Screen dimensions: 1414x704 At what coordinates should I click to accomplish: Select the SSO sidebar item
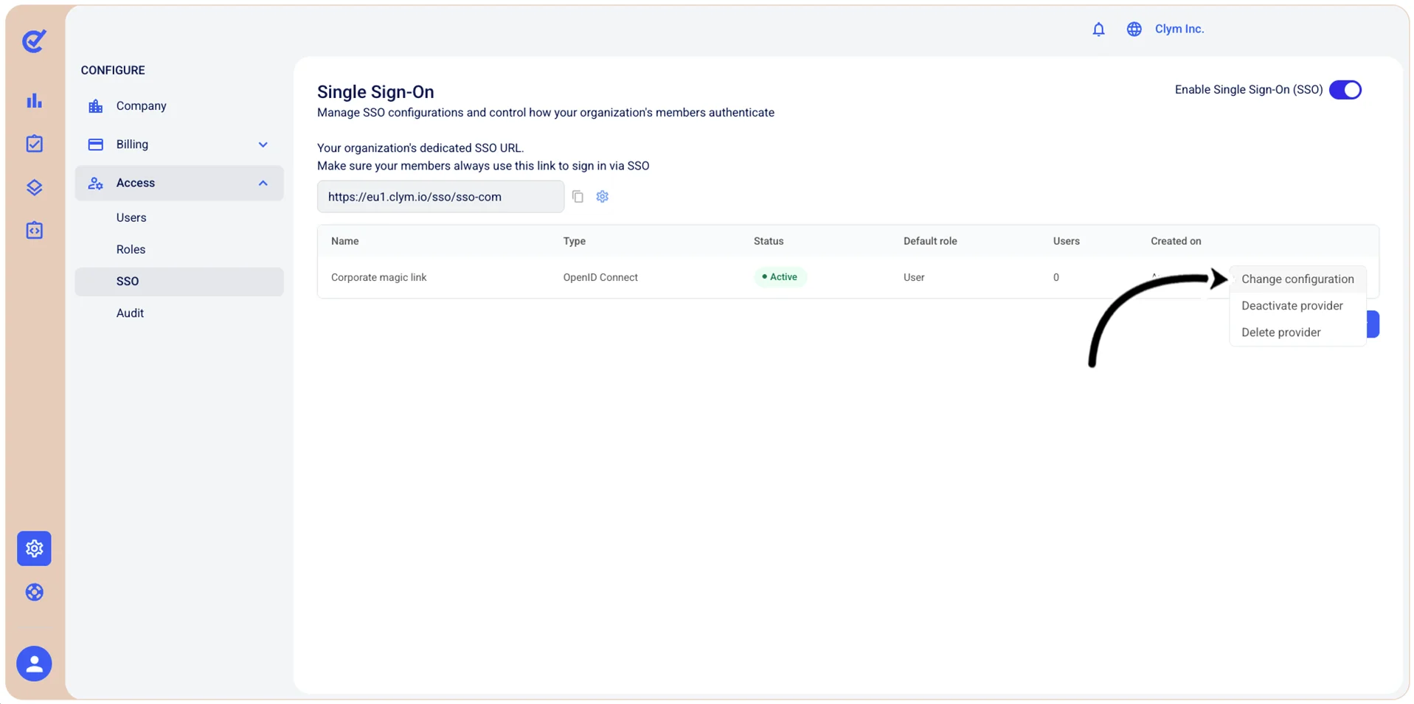(179, 282)
